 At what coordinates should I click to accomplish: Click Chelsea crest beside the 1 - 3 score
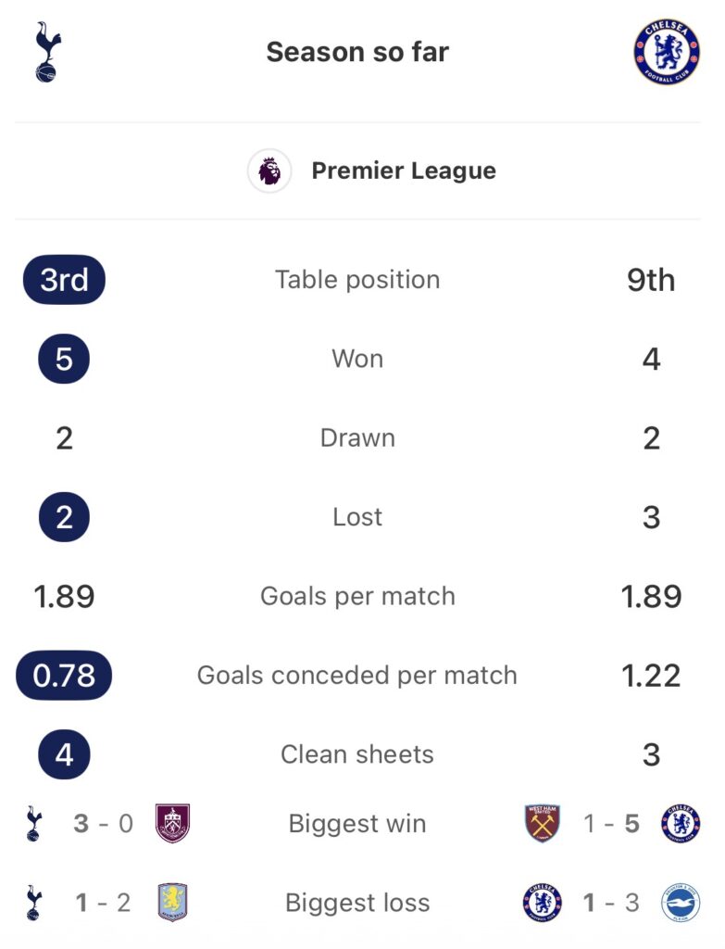click(x=543, y=903)
